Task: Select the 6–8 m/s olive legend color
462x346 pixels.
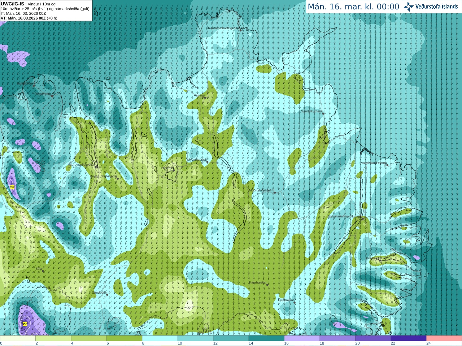Action: [x=125, y=338]
